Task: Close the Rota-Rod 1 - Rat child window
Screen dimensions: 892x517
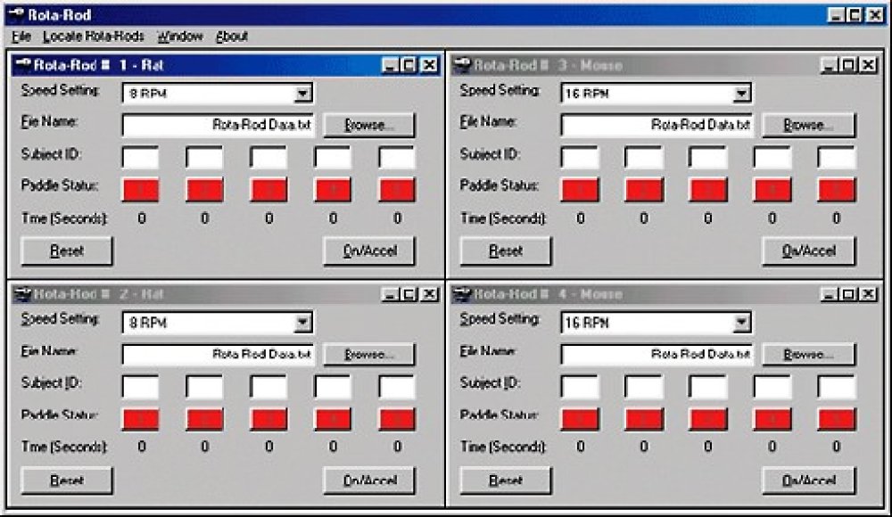Action: pos(429,65)
